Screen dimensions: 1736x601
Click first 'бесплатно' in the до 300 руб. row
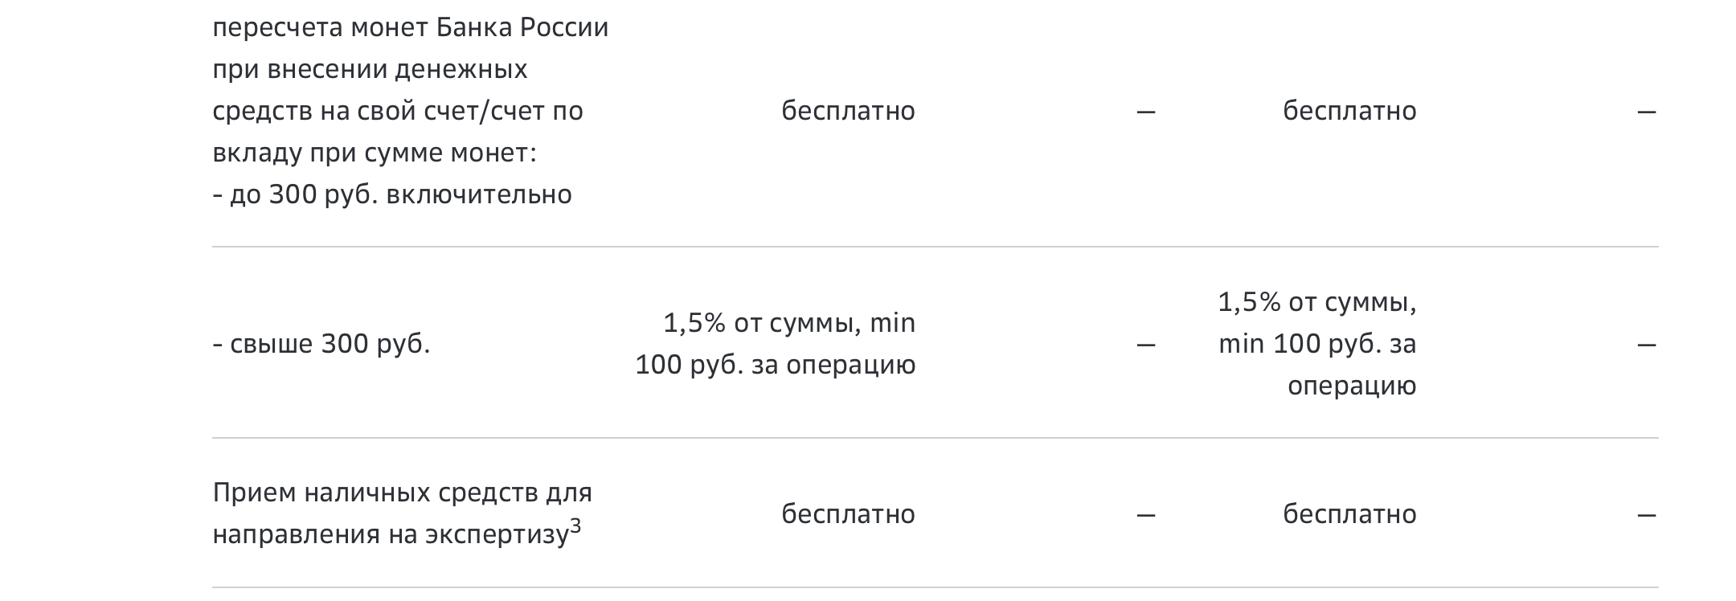point(848,111)
